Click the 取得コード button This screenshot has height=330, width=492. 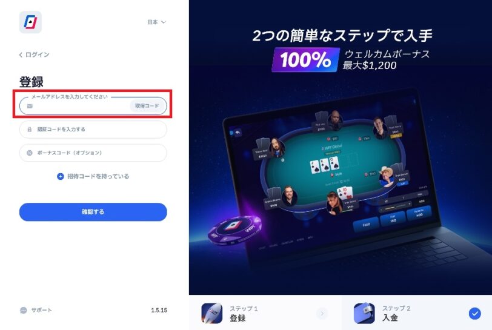[147, 106]
